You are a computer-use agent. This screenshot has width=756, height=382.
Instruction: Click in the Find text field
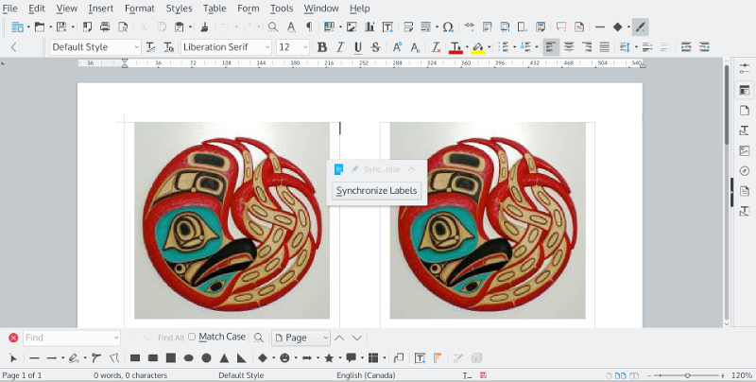68,338
